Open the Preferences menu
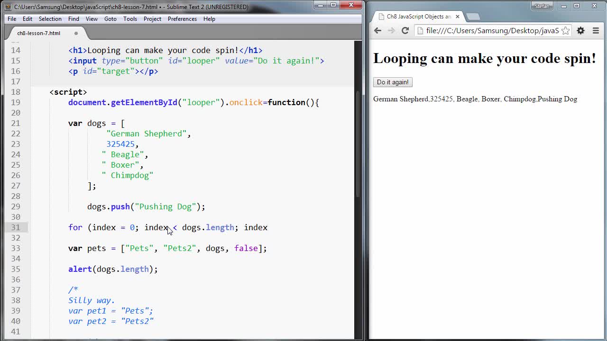The height and width of the screenshot is (341, 607). coord(182,19)
